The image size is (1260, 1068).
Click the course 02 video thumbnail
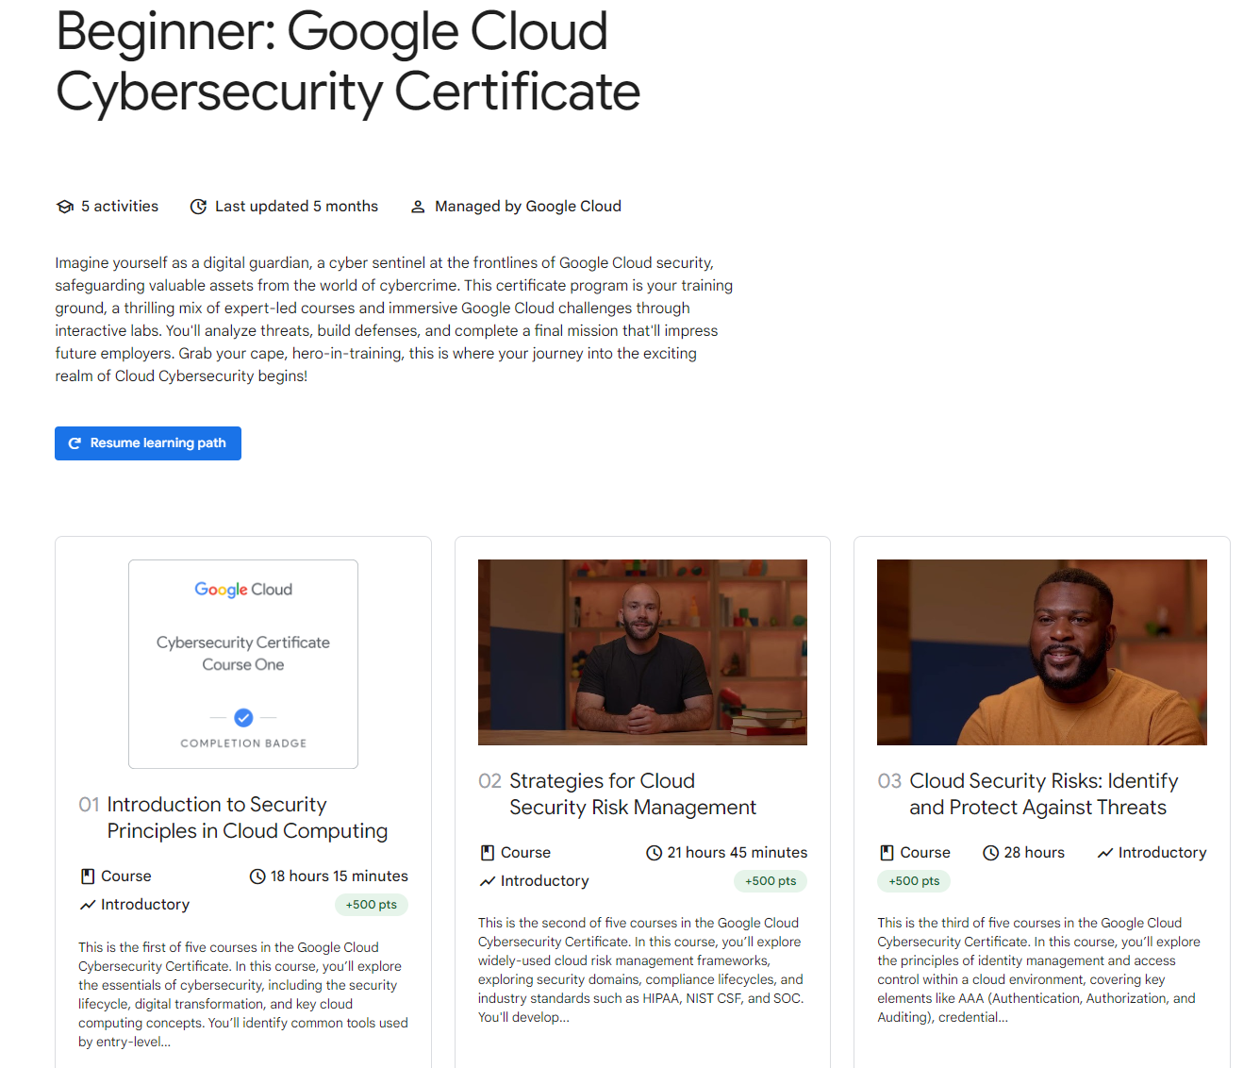tap(642, 652)
